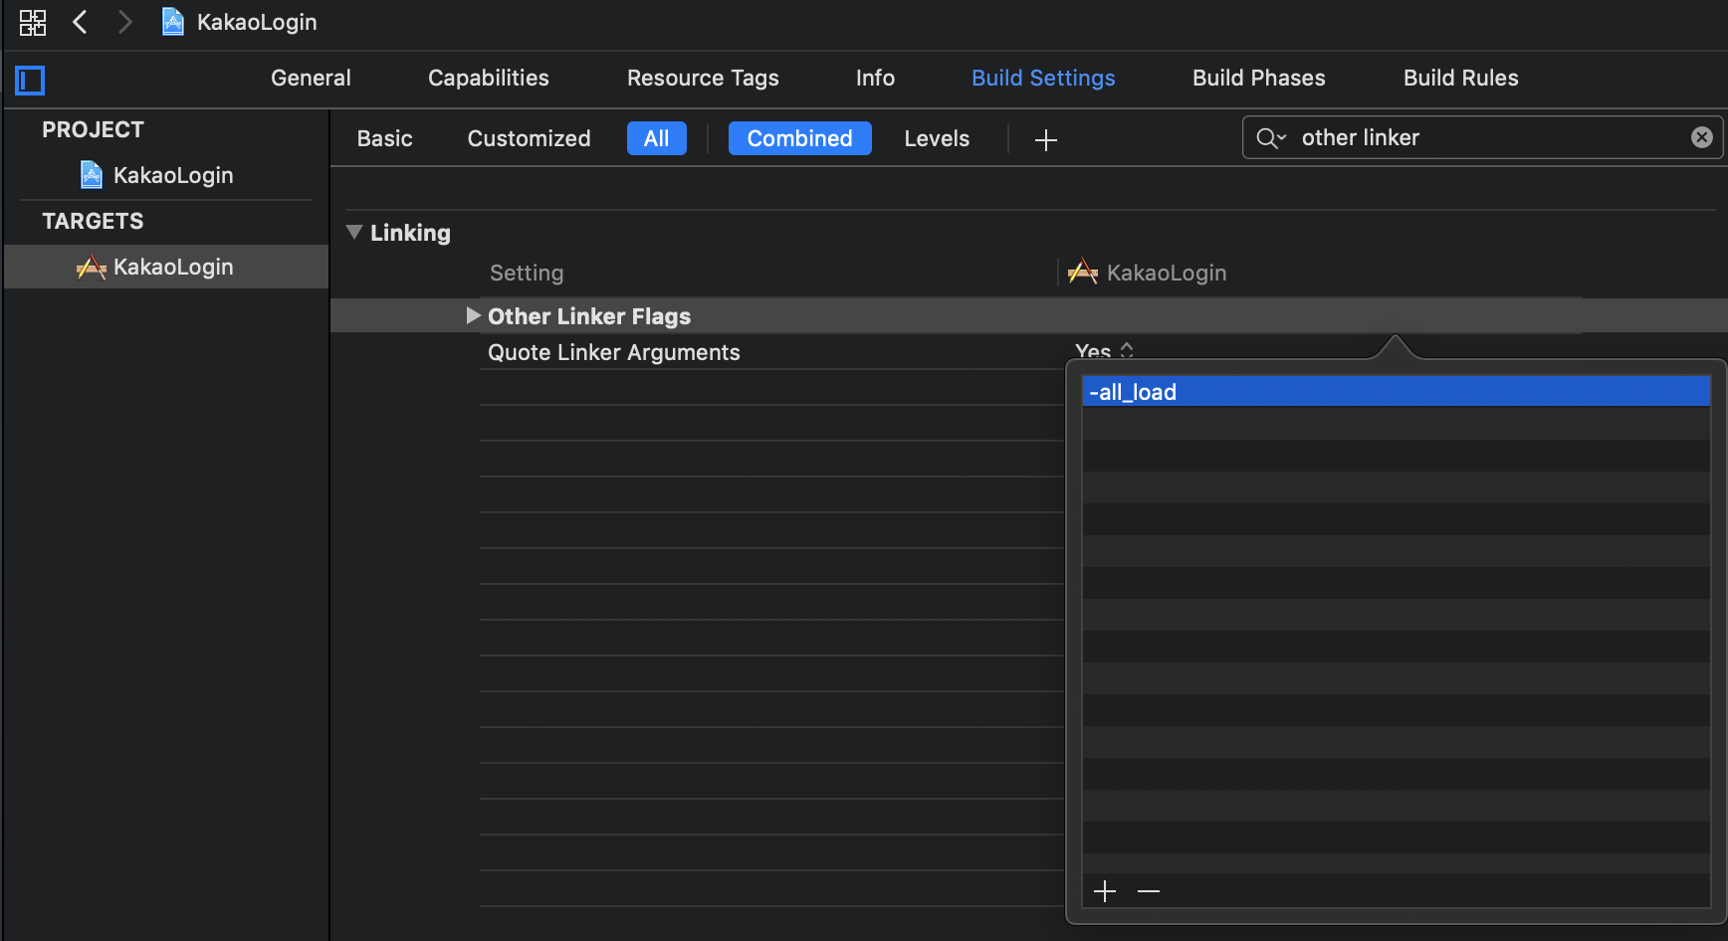1728x941 pixels.
Task: Go back with the left chevron
Action: click(x=81, y=22)
